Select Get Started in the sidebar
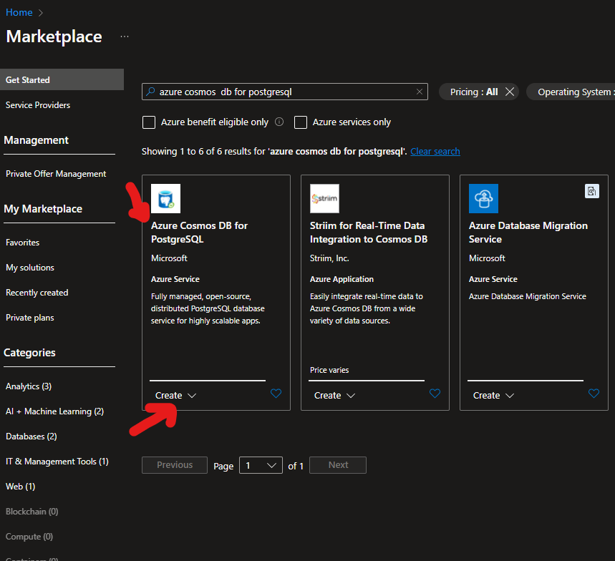This screenshot has width=615, height=561. coord(62,79)
